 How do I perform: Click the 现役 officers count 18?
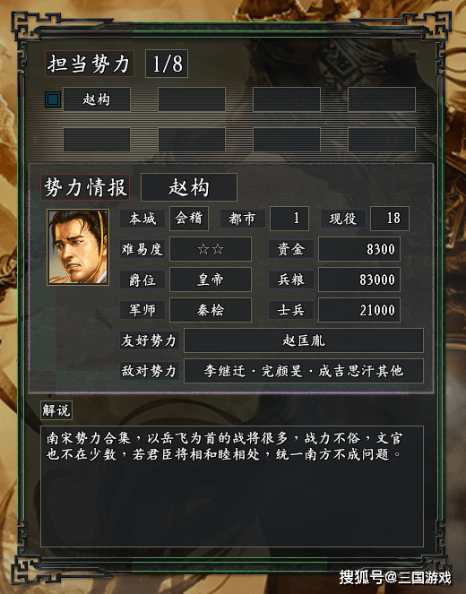390,219
